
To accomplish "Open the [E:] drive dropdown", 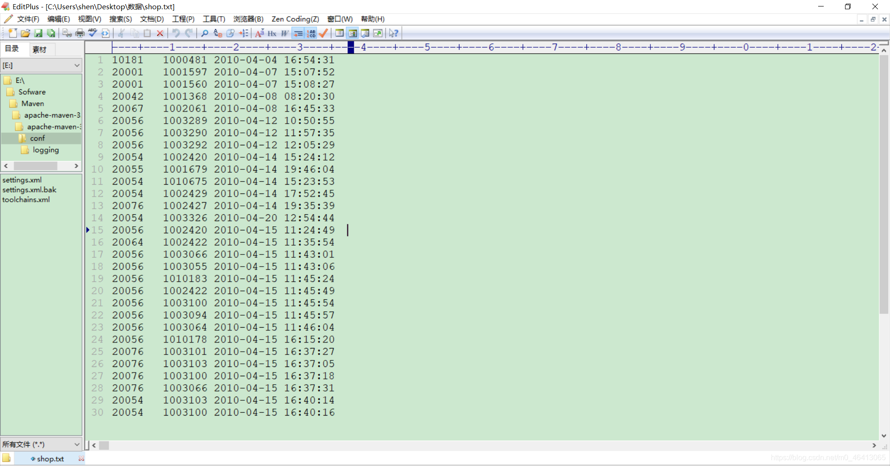I will tap(41, 66).
